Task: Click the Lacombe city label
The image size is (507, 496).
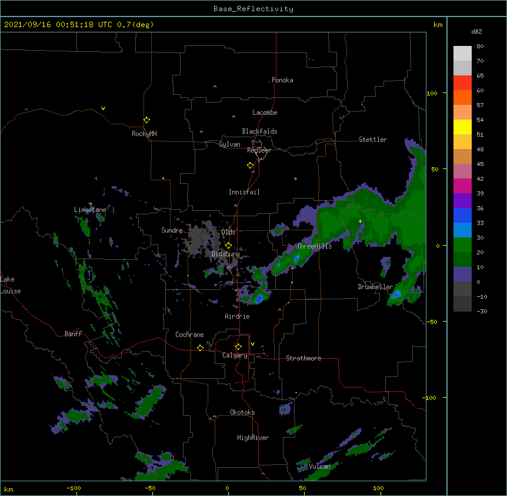Action: pyautogui.click(x=265, y=113)
